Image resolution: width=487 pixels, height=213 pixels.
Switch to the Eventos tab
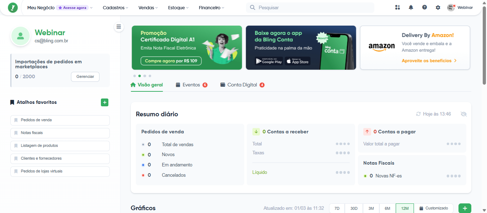pos(191,85)
